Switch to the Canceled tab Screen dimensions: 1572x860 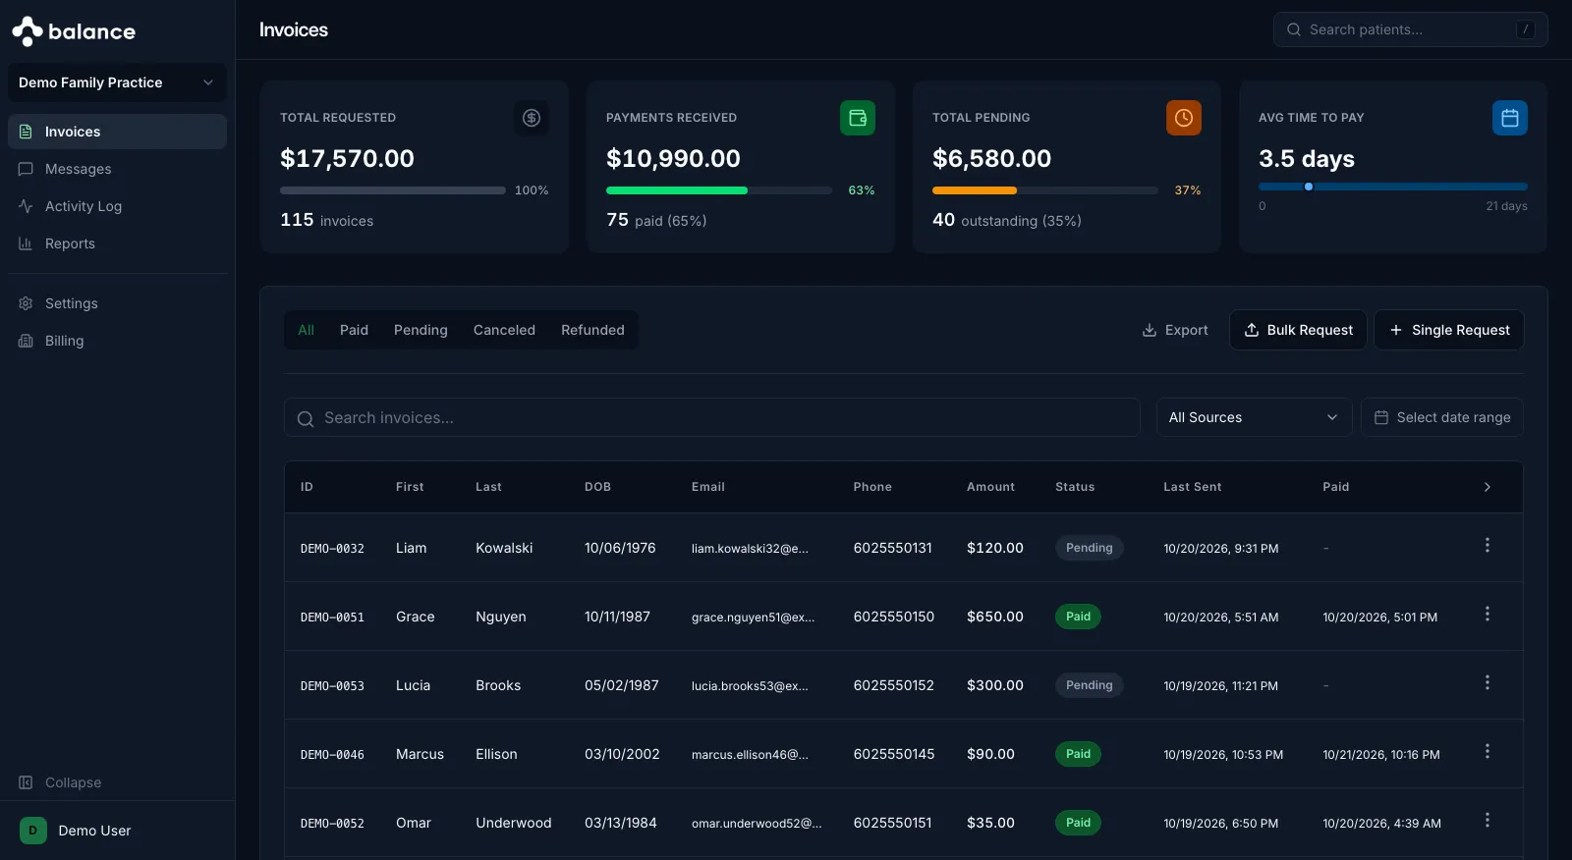click(504, 330)
